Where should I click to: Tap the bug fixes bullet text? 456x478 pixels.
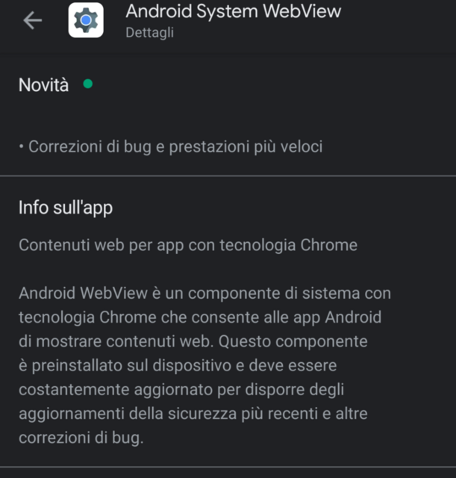[x=175, y=146]
